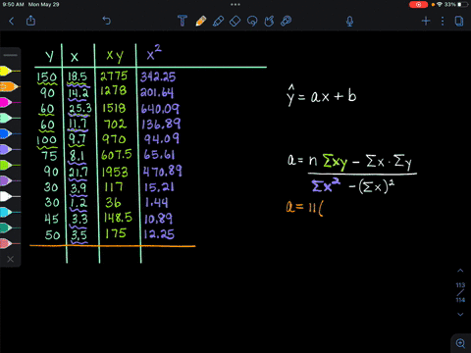Choose the white pen preset
Screen dimensions: 471x353
coord(10,196)
